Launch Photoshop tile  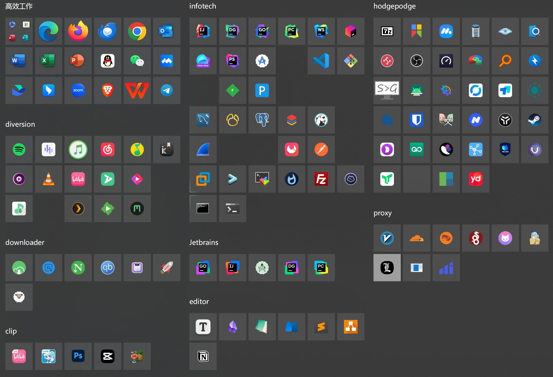coord(78,356)
